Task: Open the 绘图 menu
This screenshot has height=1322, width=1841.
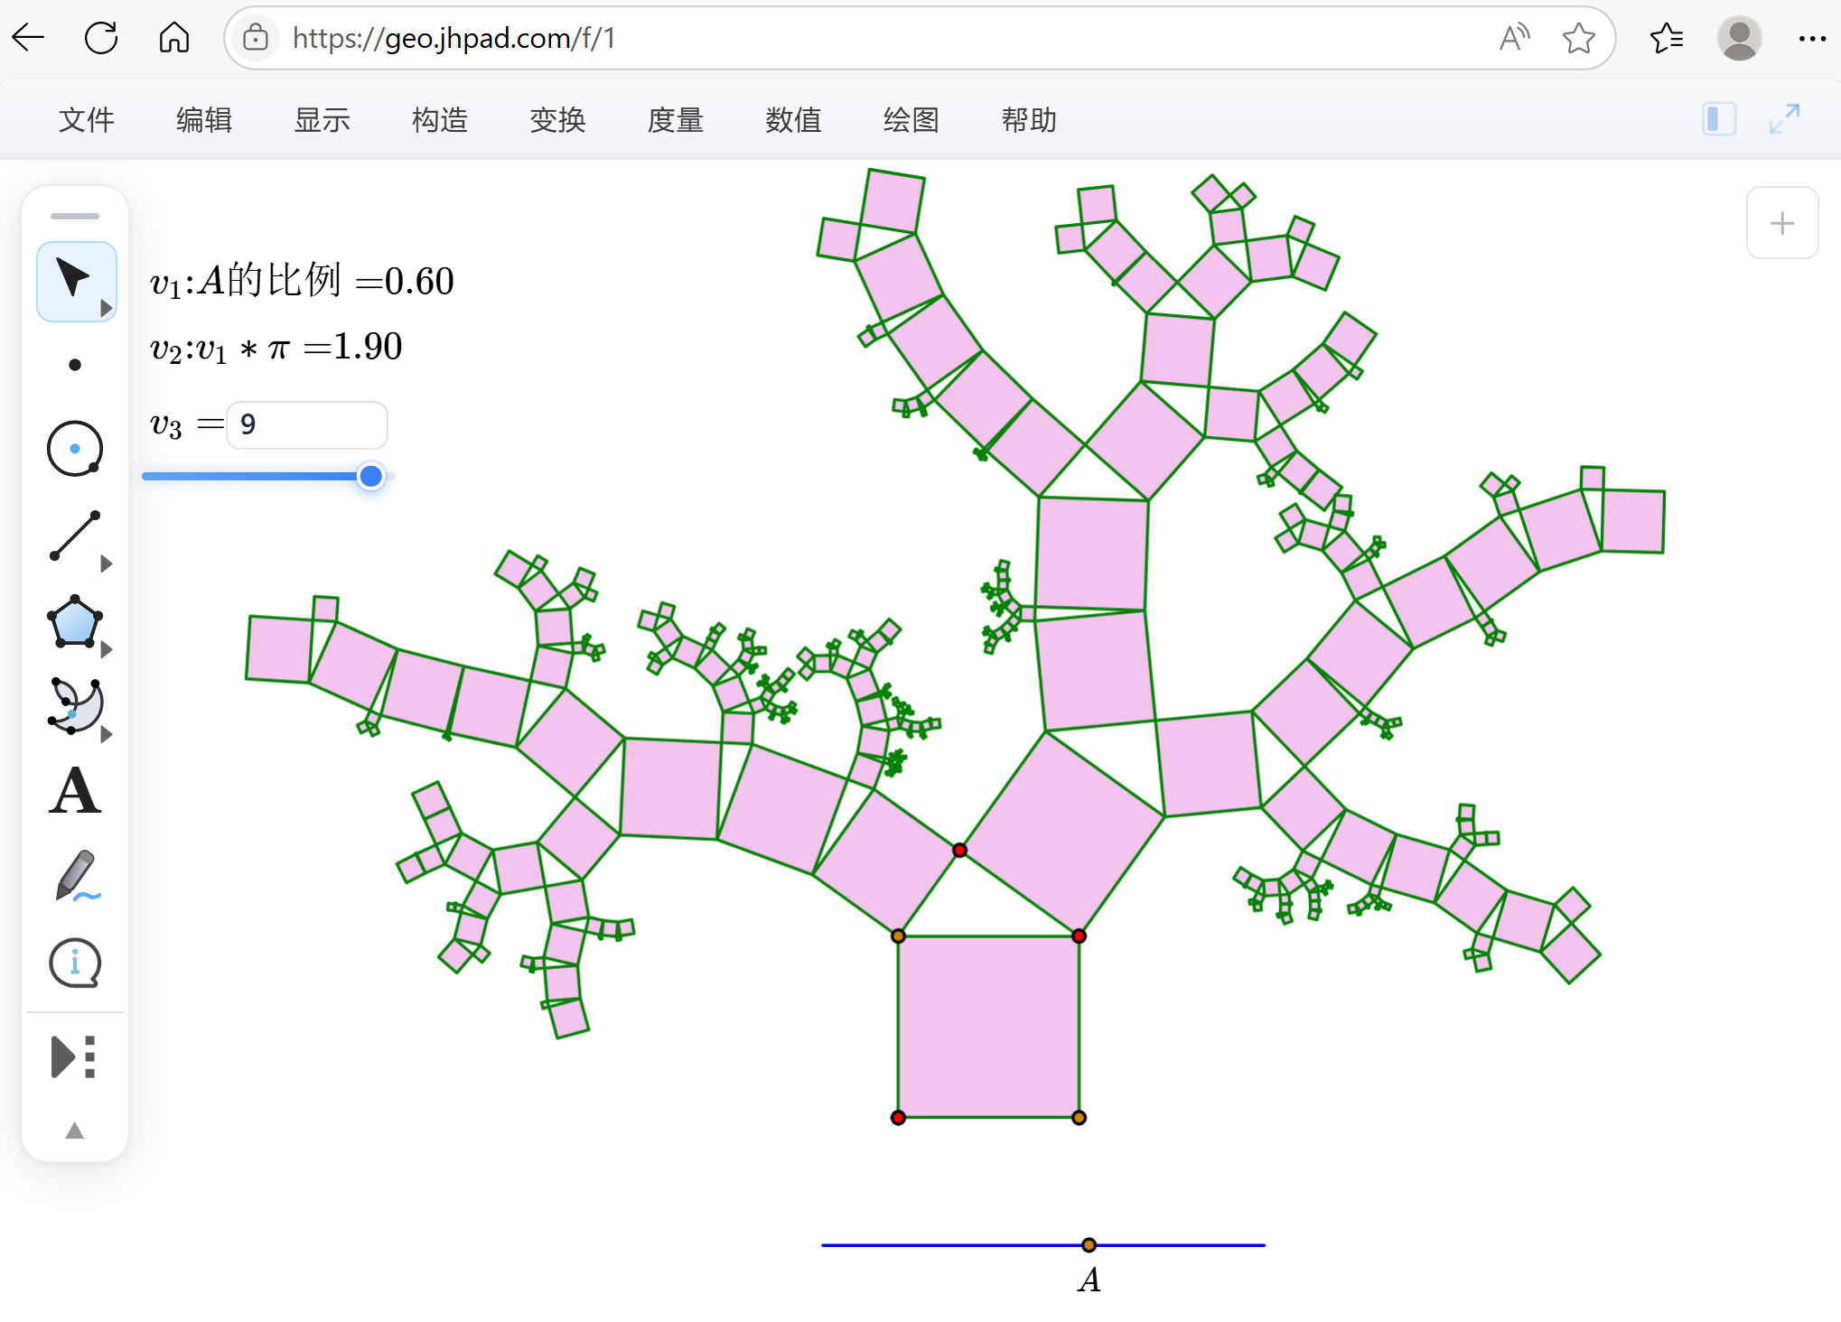Action: coord(911,120)
